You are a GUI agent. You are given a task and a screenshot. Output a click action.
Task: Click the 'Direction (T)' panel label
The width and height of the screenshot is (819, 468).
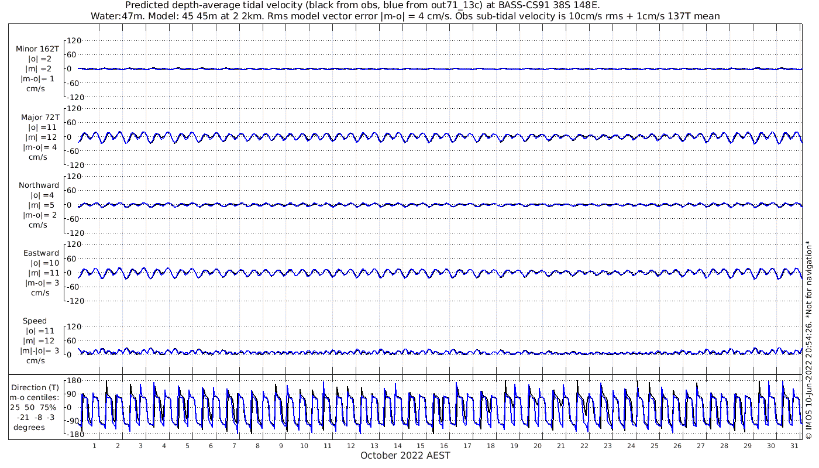click(35, 388)
